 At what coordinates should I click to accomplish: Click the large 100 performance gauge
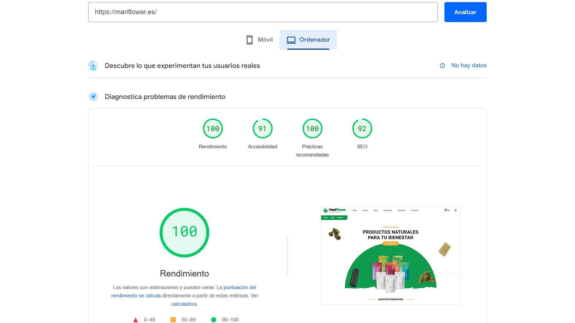(184, 232)
